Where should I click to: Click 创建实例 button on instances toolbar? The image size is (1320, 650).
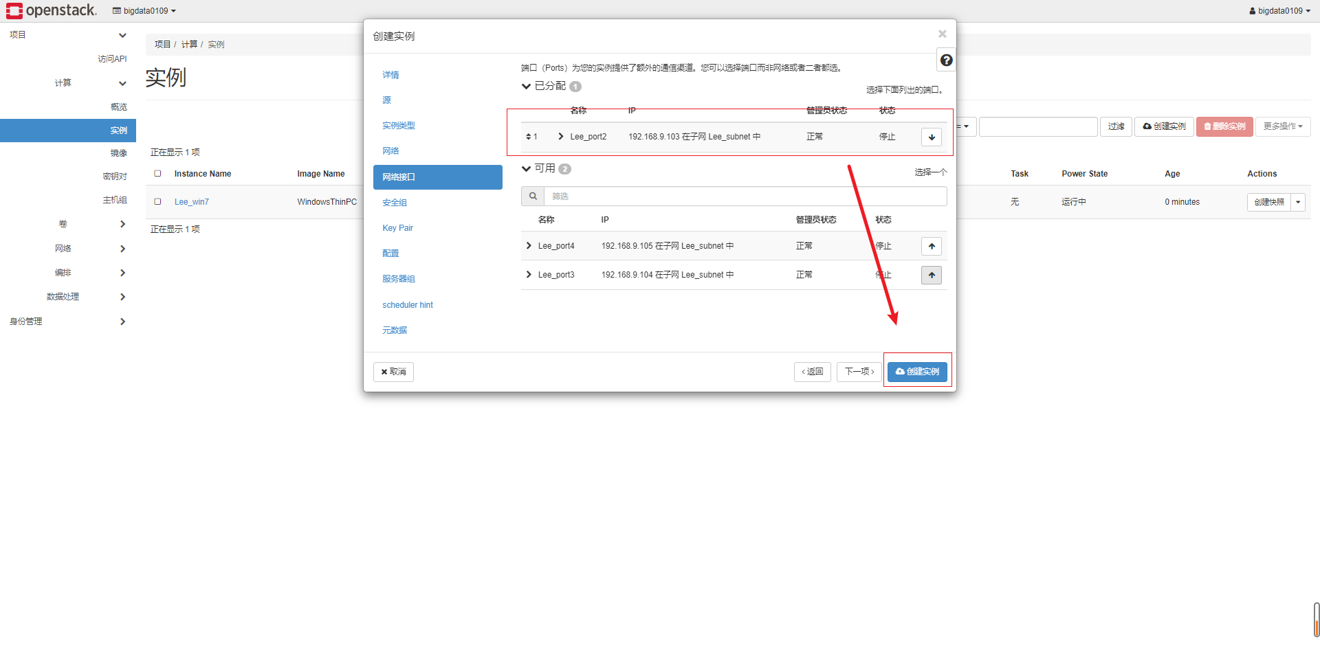click(1164, 126)
